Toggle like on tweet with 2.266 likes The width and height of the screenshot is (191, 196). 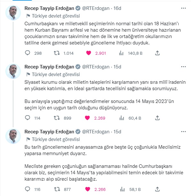(x=88, y=189)
